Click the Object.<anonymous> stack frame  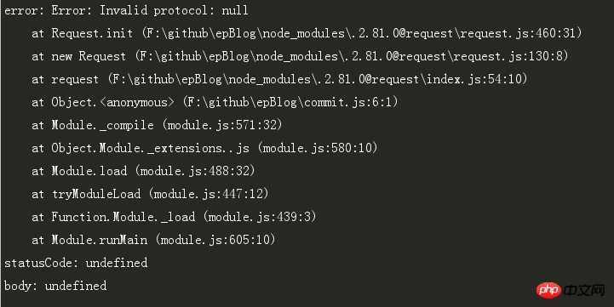click(112, 102)
